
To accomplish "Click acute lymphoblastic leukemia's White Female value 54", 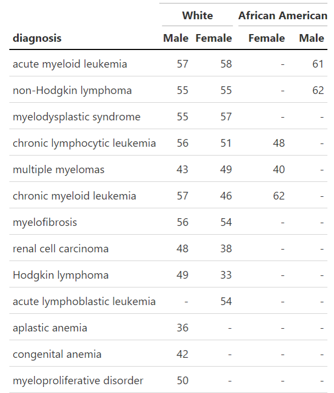I will pos(226,302).
